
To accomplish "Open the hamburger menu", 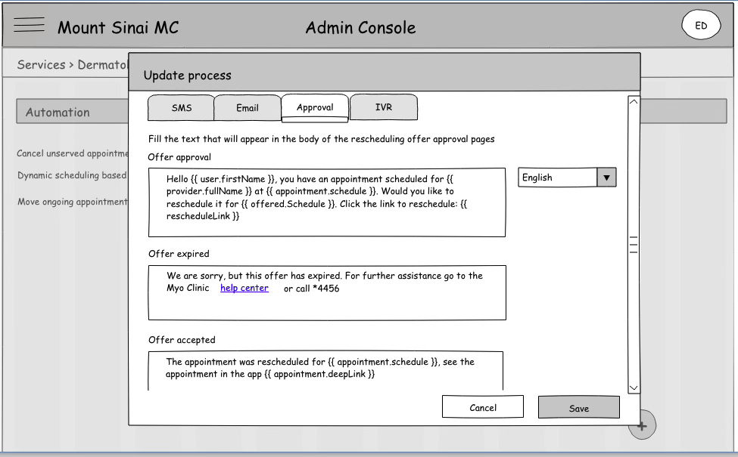I will pyautogui.click(x=30, y=24).
